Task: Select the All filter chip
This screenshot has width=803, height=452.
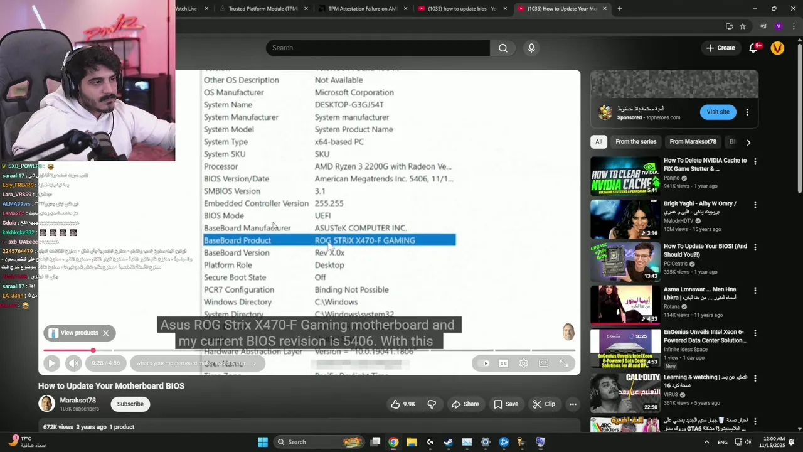Action: point(598,142)
